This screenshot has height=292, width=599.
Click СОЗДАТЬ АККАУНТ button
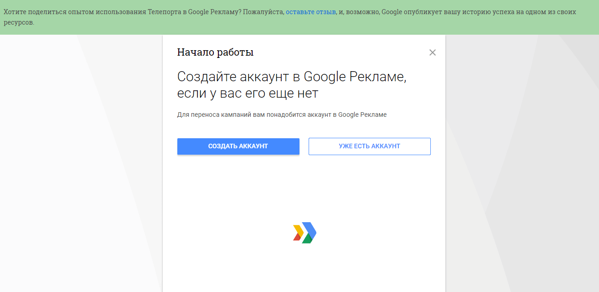238,146
